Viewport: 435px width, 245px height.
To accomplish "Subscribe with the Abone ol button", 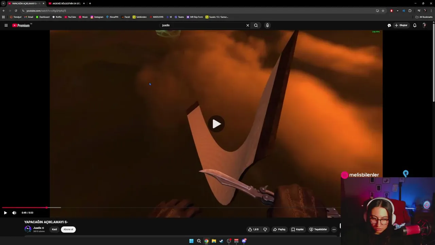I will tap(68, 229).
